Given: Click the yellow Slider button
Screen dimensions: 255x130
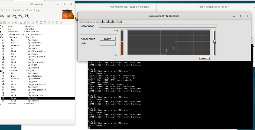Looking at the screenshot, I should [x=204, y=59].
